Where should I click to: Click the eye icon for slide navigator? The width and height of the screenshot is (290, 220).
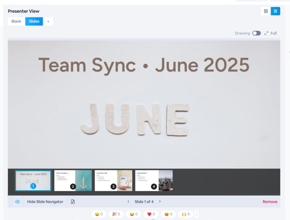click(x=17, y=202)
